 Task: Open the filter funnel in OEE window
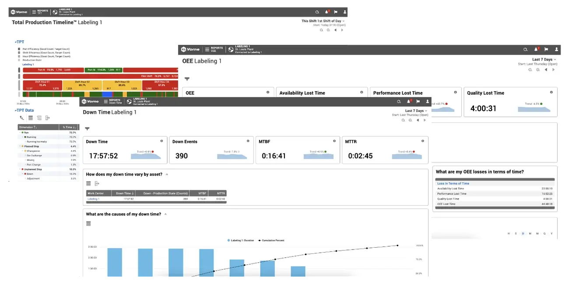click(x=187, y=79)
